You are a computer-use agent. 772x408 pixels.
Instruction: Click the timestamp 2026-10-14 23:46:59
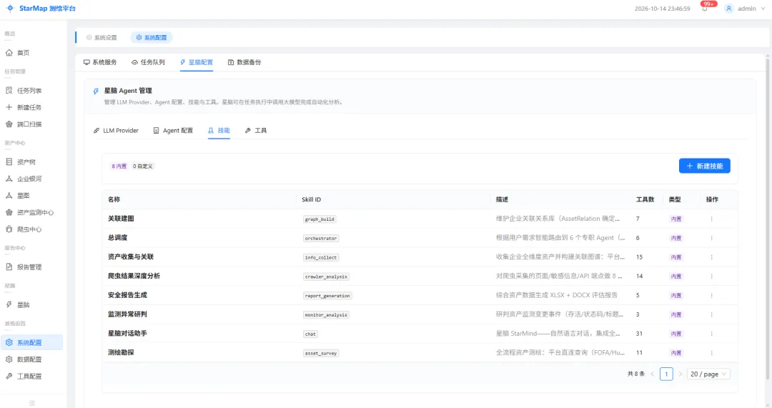[x=662, y=9]
